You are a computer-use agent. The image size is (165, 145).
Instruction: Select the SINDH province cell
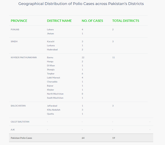(14, 41)
